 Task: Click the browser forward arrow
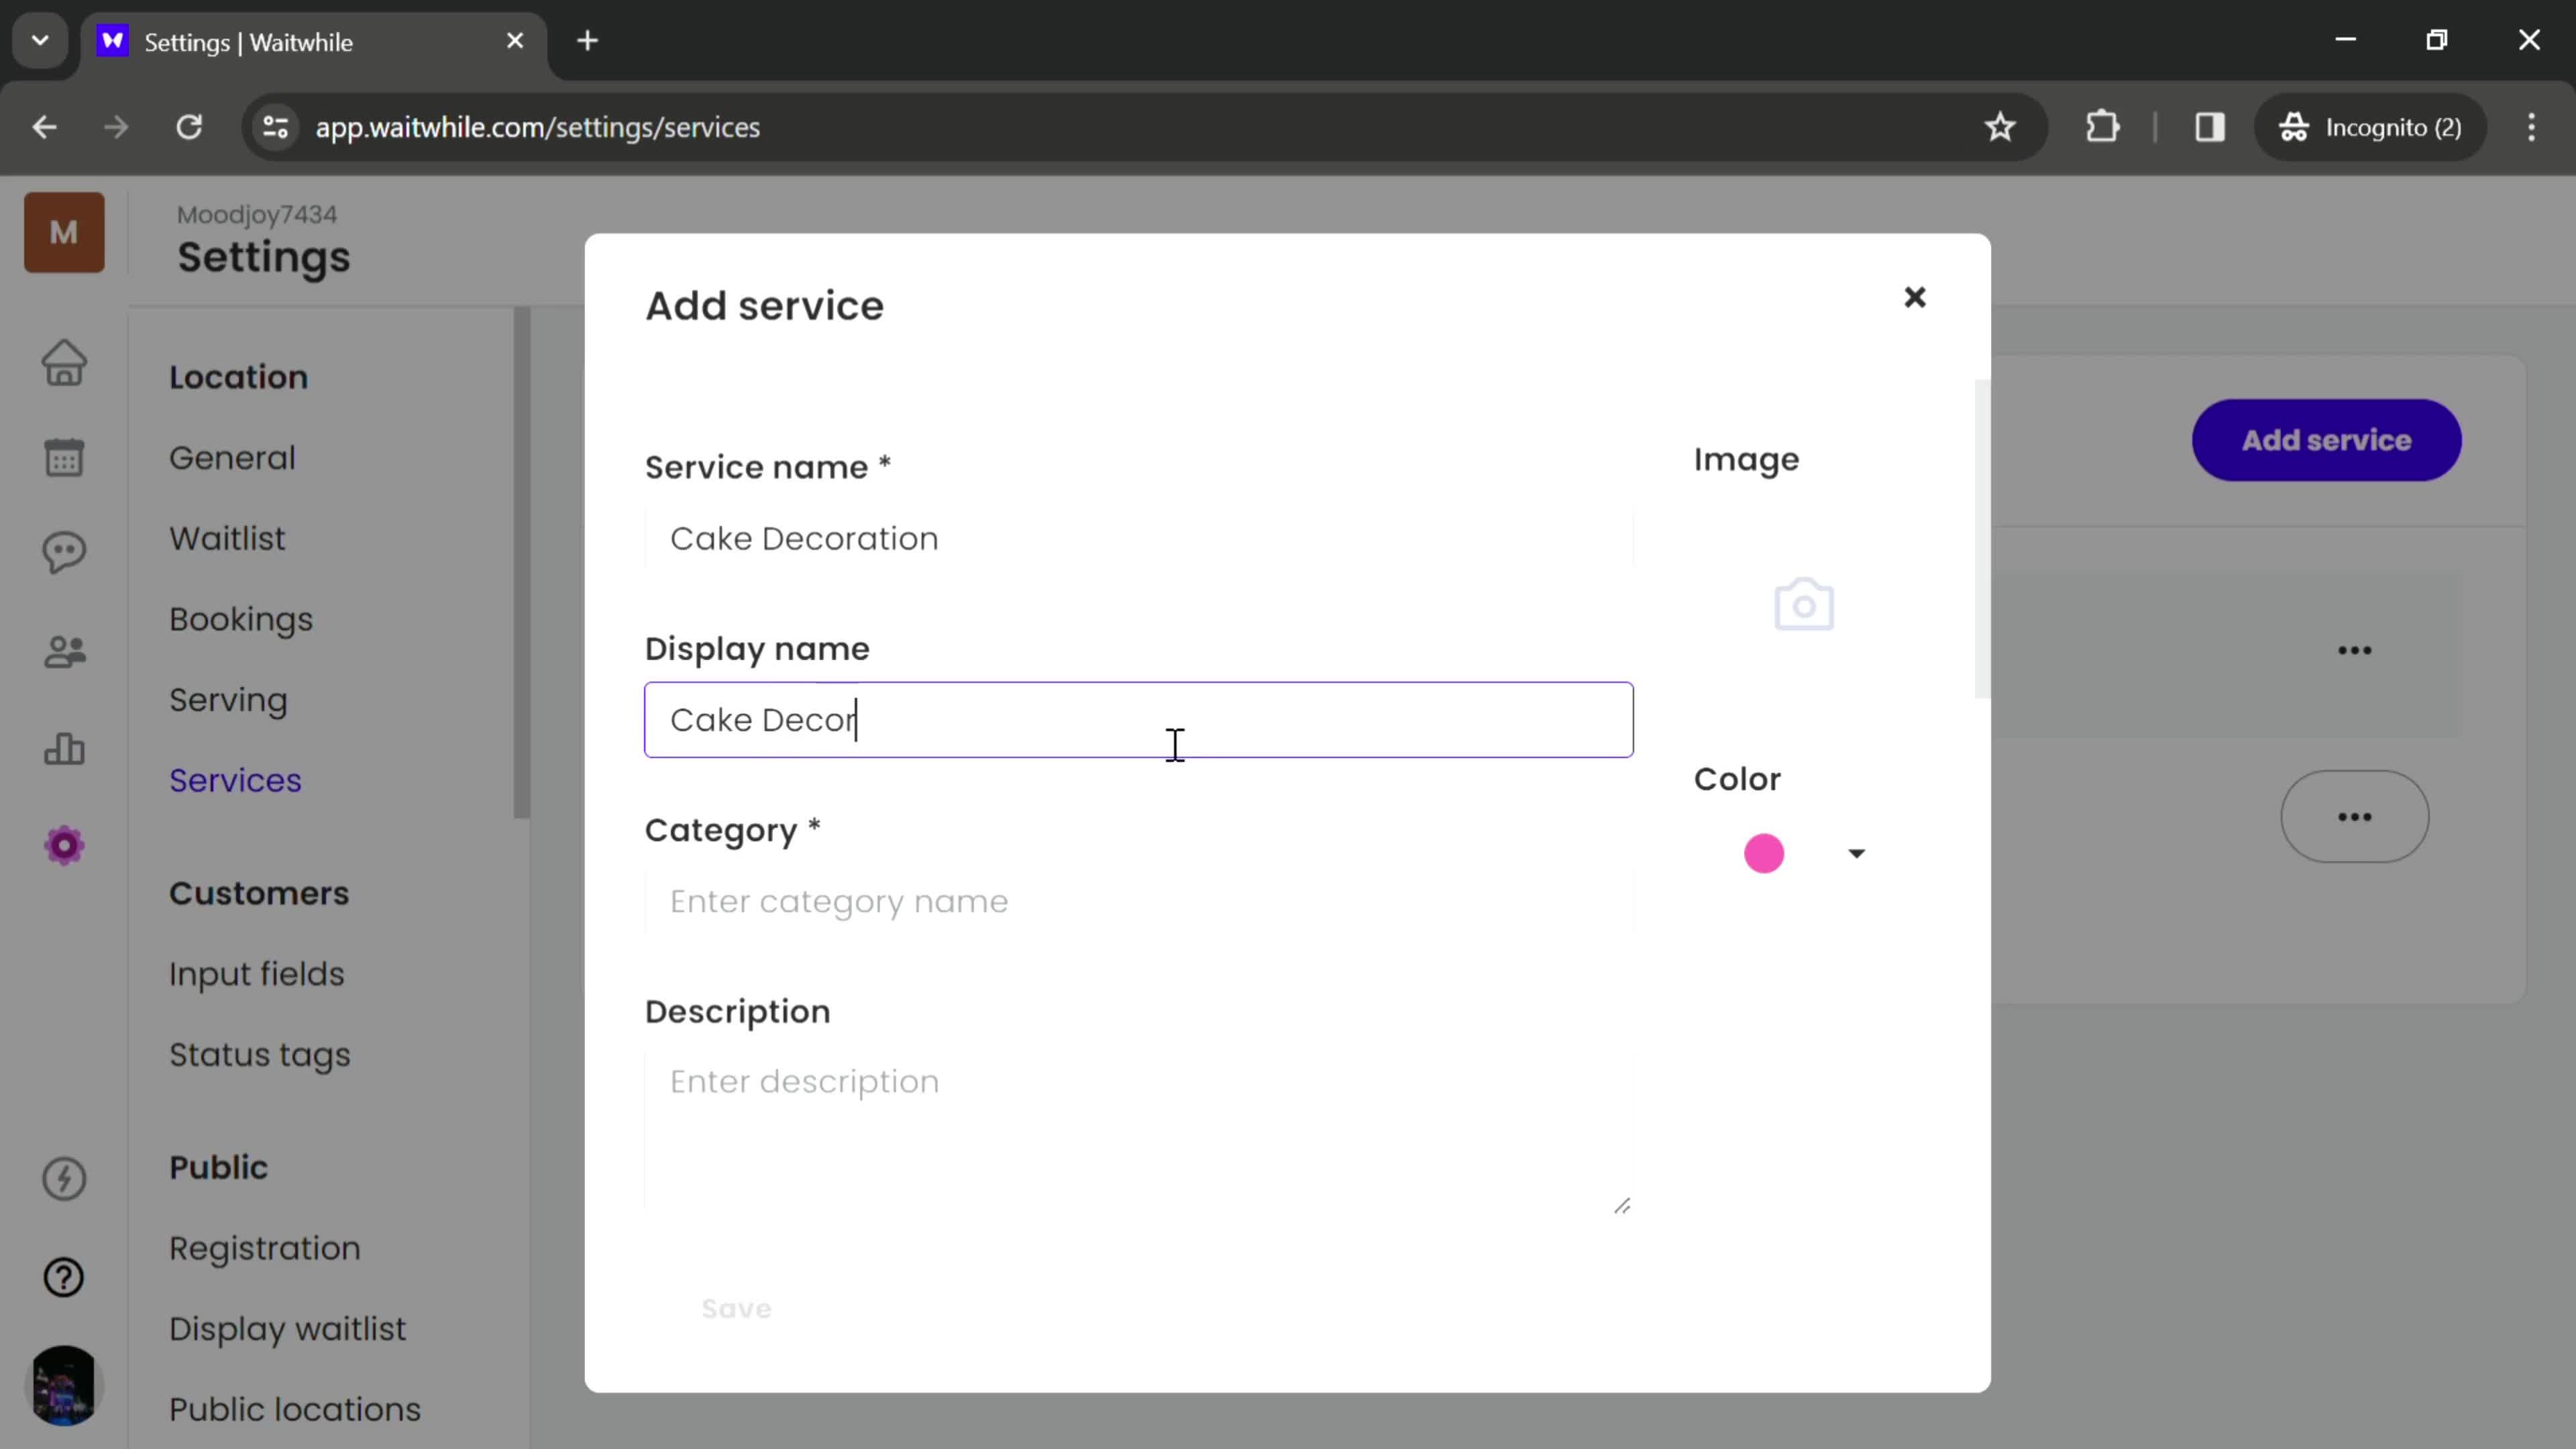[x=116, y=127]
